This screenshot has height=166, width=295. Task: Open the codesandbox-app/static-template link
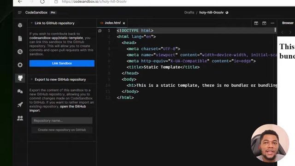tap(56, 38)
